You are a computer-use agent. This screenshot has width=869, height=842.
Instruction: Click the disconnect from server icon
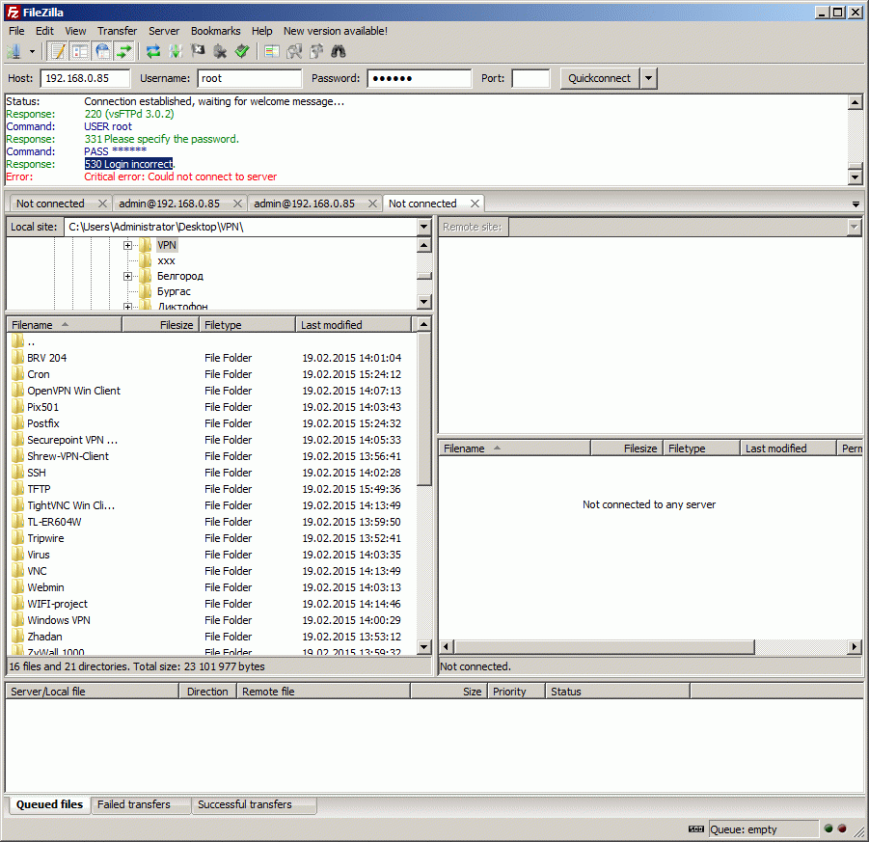coord(220,51)
